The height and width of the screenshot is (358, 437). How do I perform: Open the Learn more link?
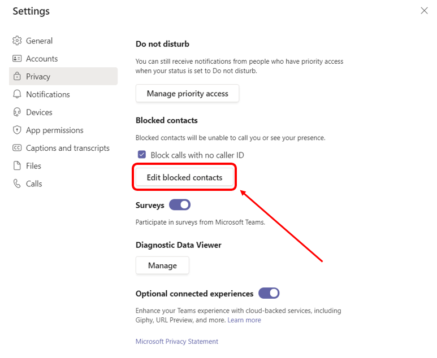(244, 320)
